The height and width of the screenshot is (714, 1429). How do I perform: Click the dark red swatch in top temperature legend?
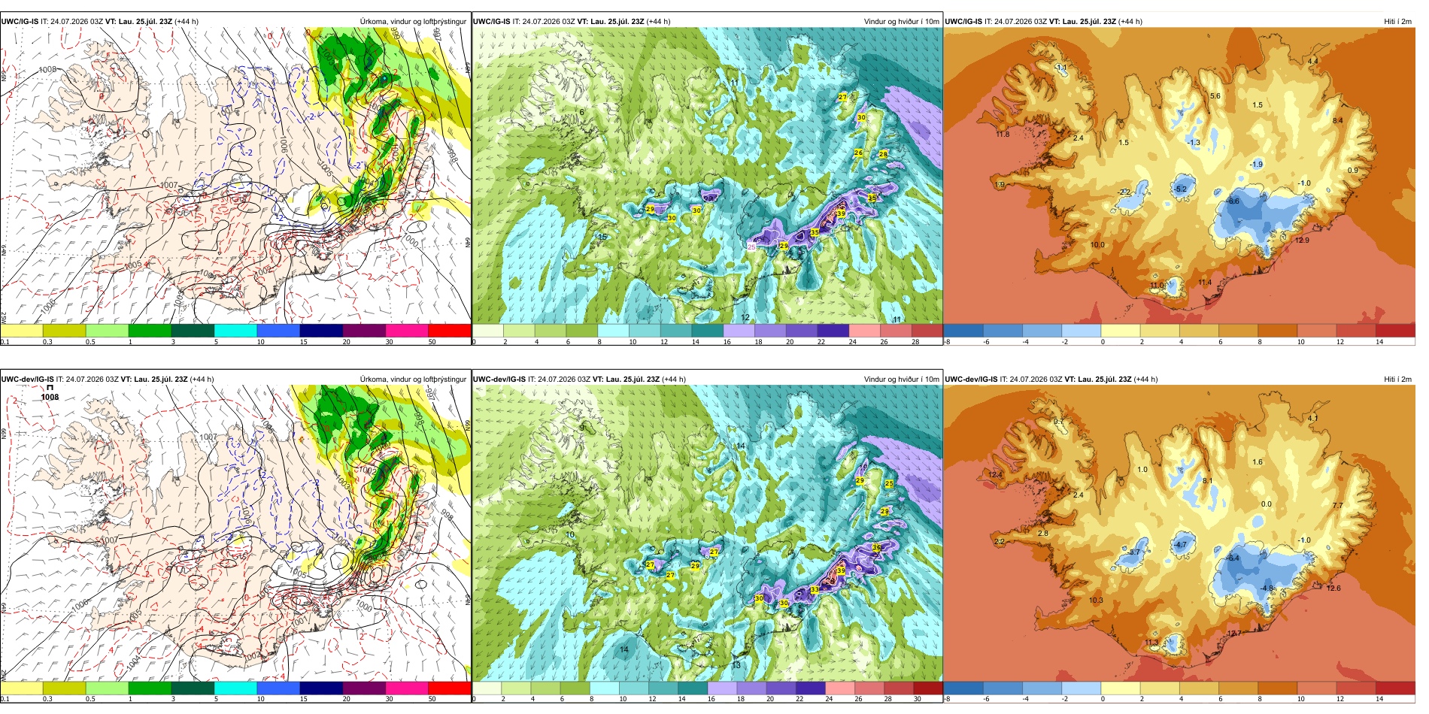(x=1395, y=331)
